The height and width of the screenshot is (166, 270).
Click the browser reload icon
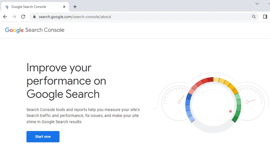(x=23, y=17)
